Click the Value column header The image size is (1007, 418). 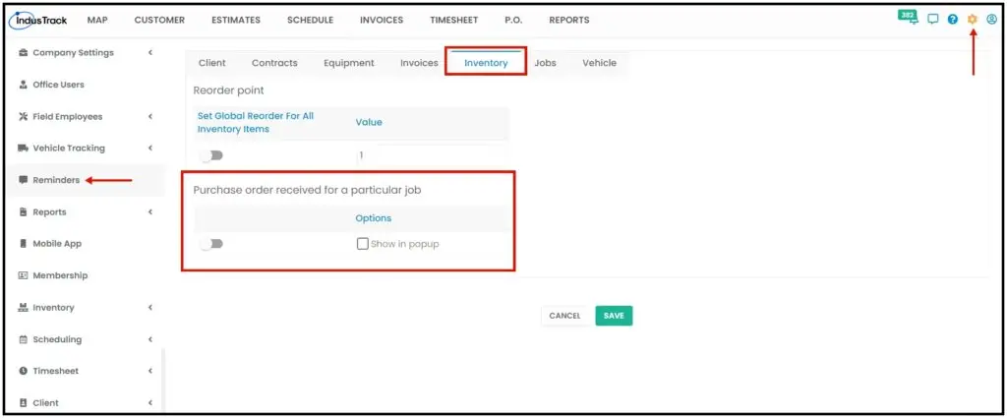pyautogui.click(x=369, y=122)
